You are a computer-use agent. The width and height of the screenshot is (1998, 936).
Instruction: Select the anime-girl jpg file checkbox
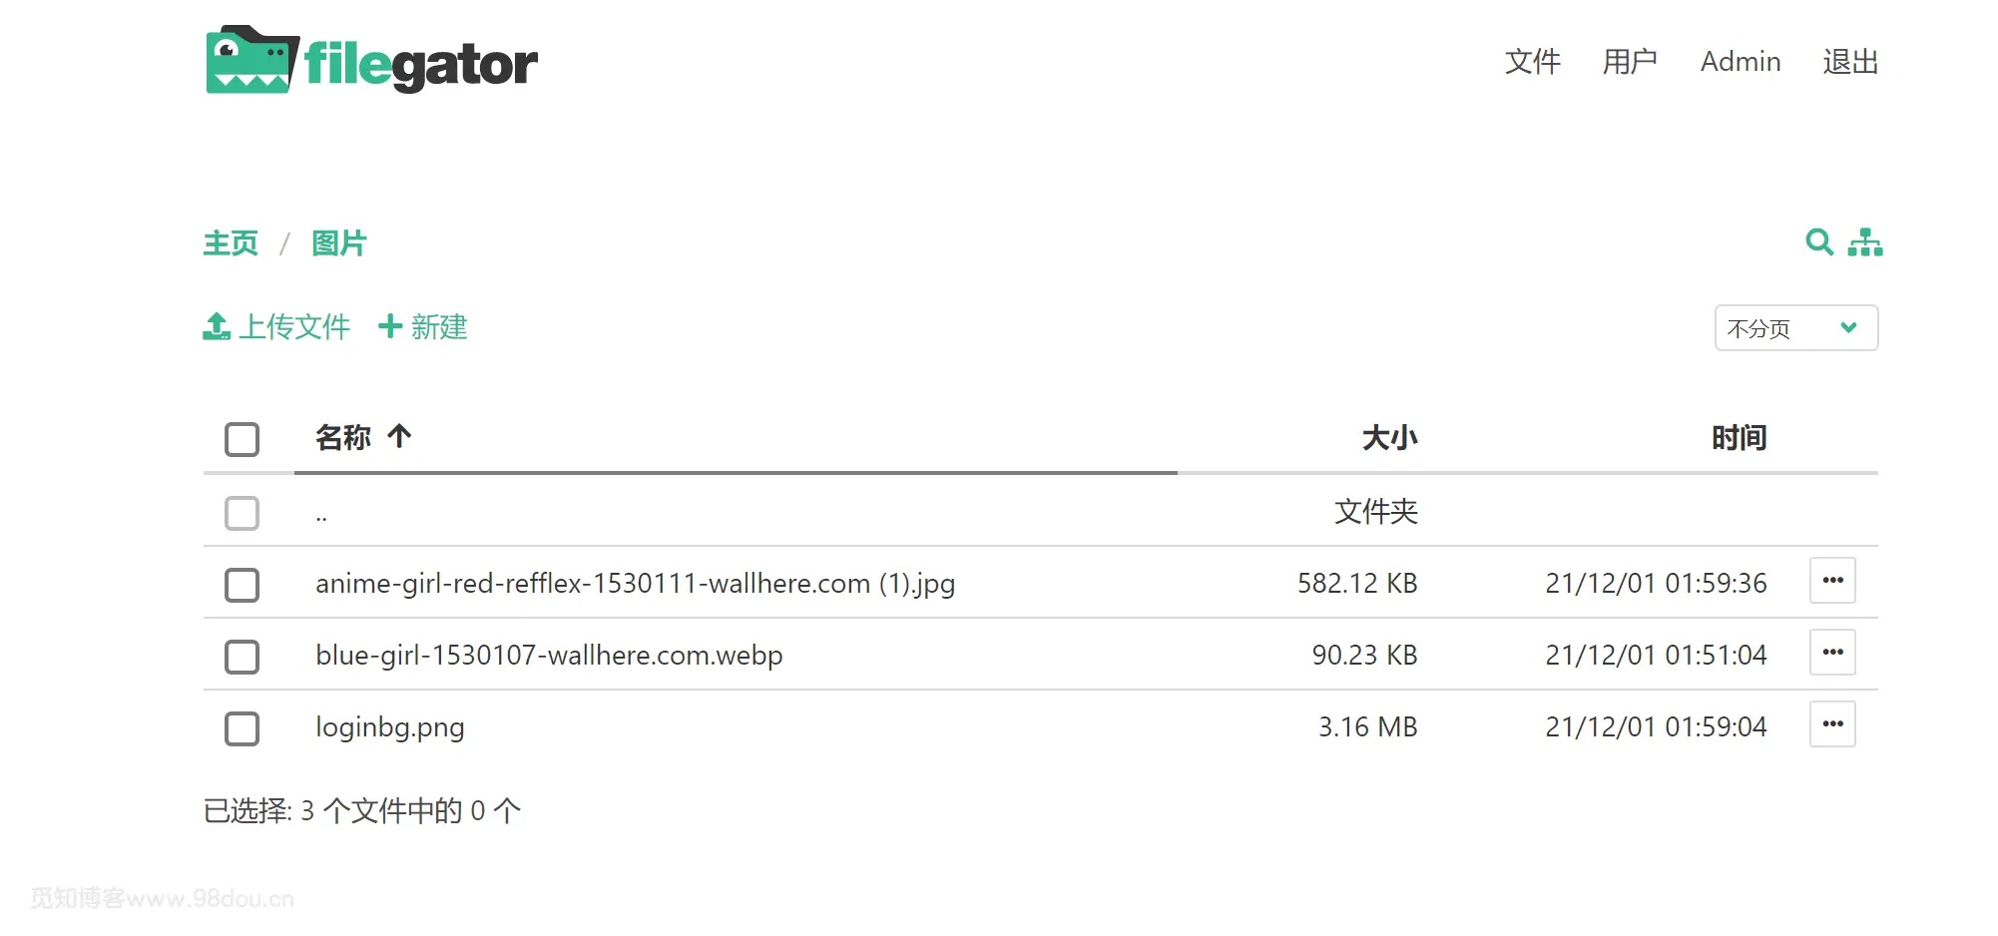click(242, 586)
